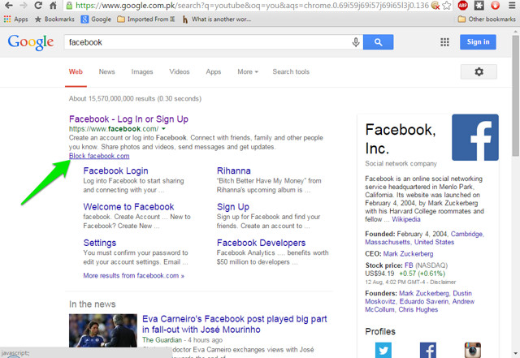Expand the More dropdown
Screen dimensions: 520x358
pos(248,71)
